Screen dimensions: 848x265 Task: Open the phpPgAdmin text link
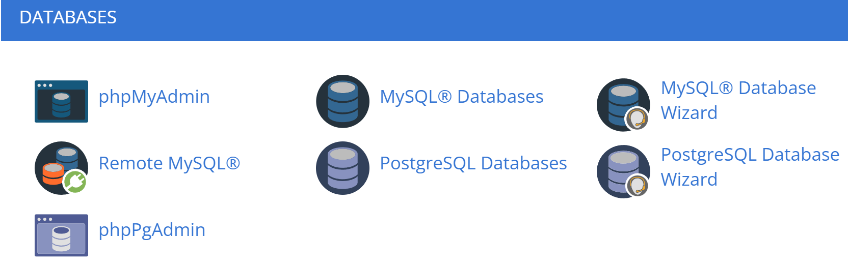point(152,230)
